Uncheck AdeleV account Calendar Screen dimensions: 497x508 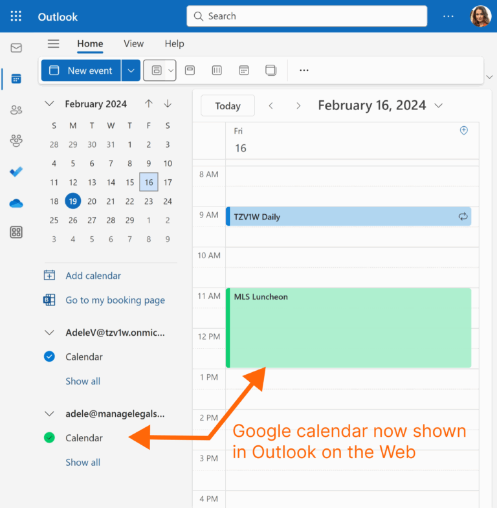(49, 357)
